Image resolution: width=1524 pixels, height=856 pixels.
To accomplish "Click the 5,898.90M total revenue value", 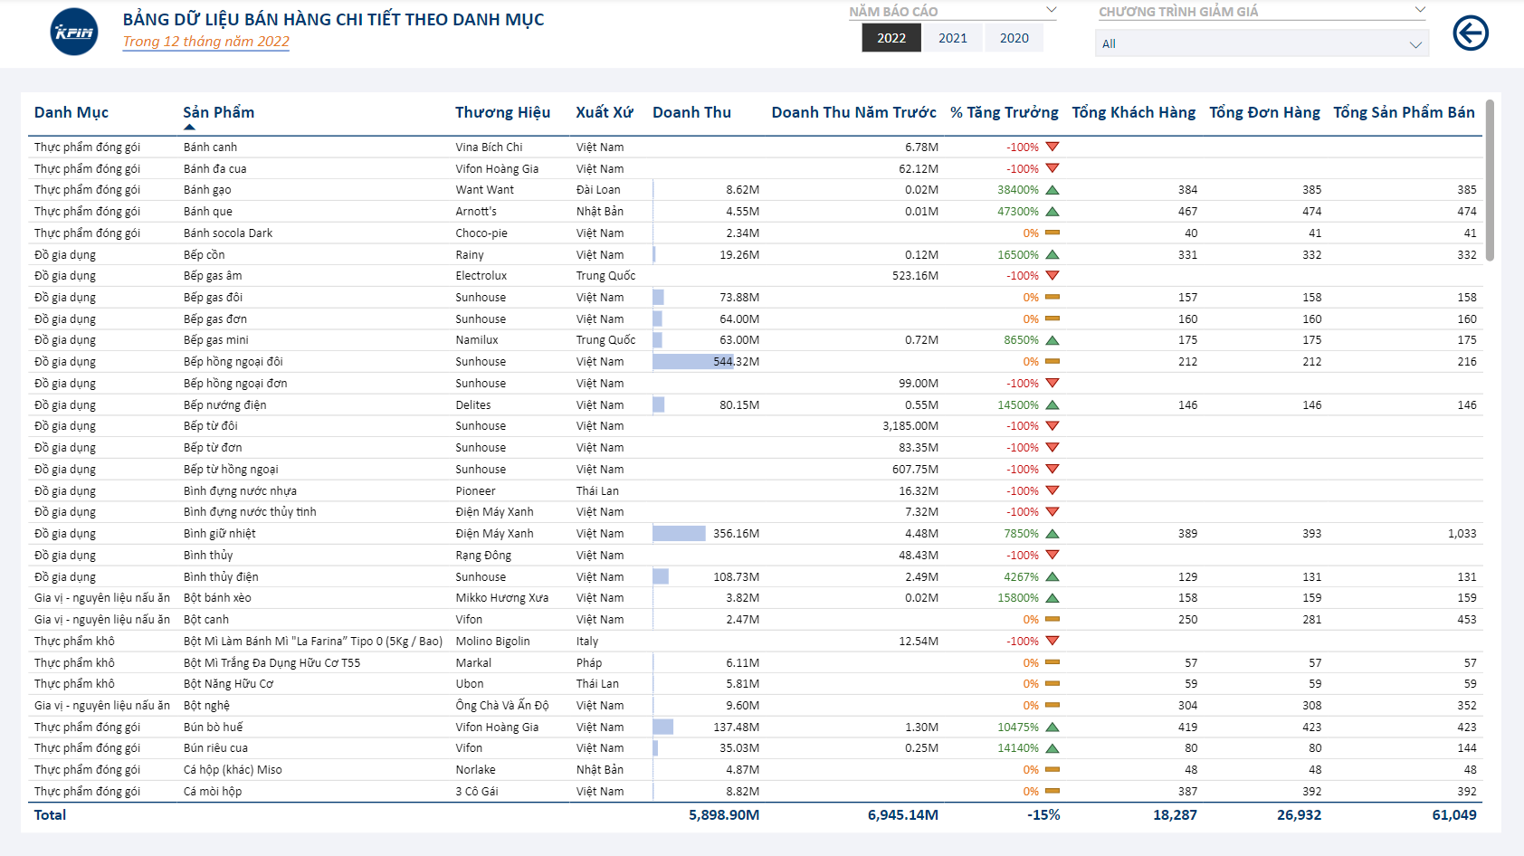I will click(x=724, y=815).
